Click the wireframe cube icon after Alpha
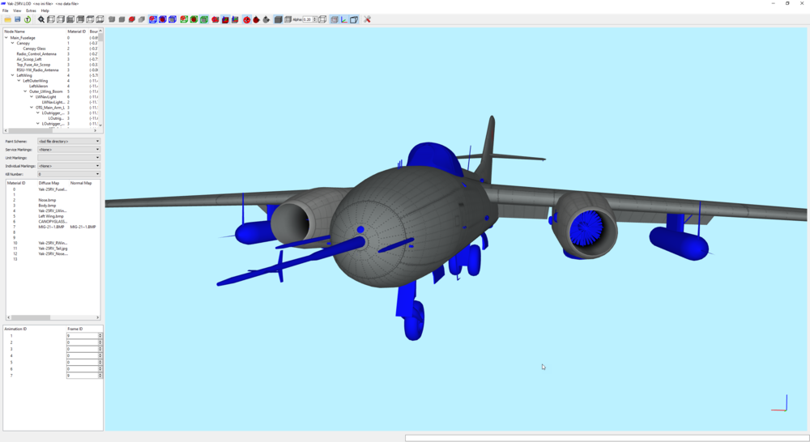 pos(323,19)
